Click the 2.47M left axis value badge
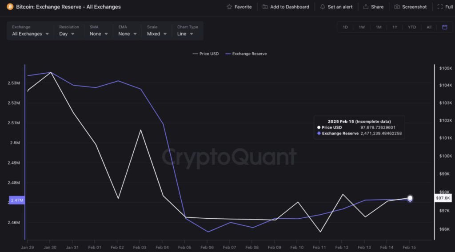455x252 pixels. coord(17,200)
